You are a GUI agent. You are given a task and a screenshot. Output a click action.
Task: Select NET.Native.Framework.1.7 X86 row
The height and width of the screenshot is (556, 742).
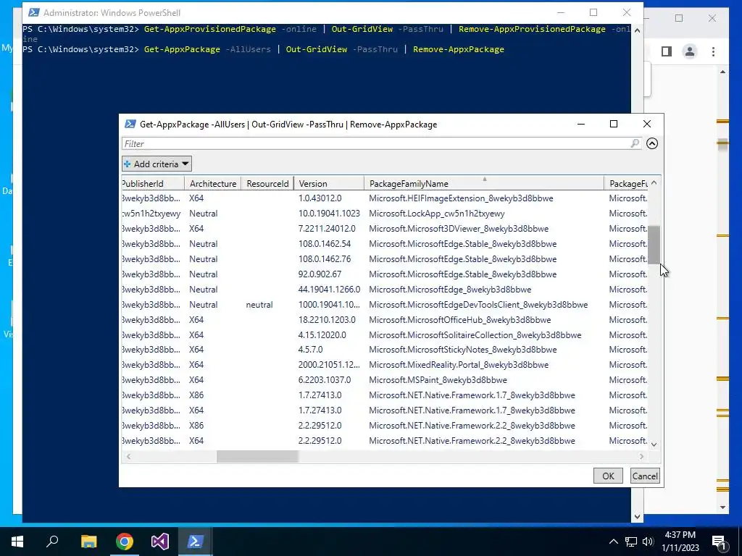click(x=385, y=395)
